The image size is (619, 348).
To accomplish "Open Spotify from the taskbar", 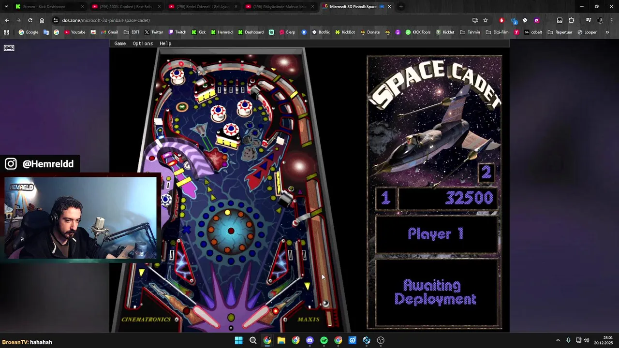I will (x=324, y=340).
